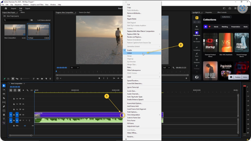
Task: Delete selected item with trash icon
Action: click(50, 79)
